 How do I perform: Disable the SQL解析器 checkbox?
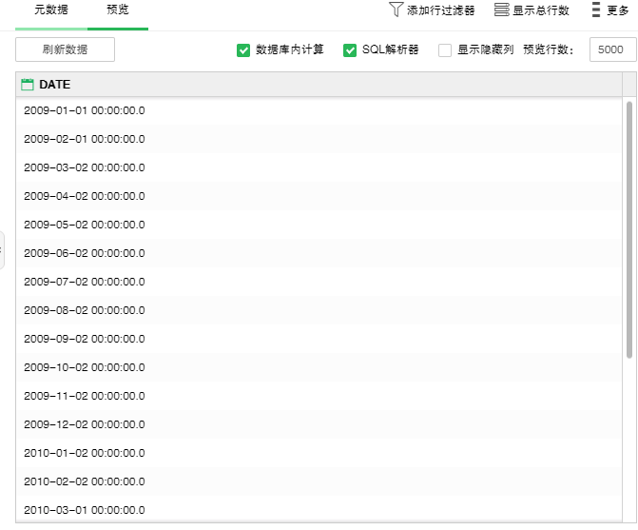[x=350, y=49]
